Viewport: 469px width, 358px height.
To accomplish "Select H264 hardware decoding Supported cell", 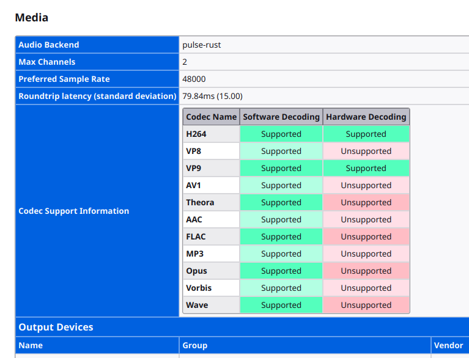I will pyautogui.click(x=366, y=134).
